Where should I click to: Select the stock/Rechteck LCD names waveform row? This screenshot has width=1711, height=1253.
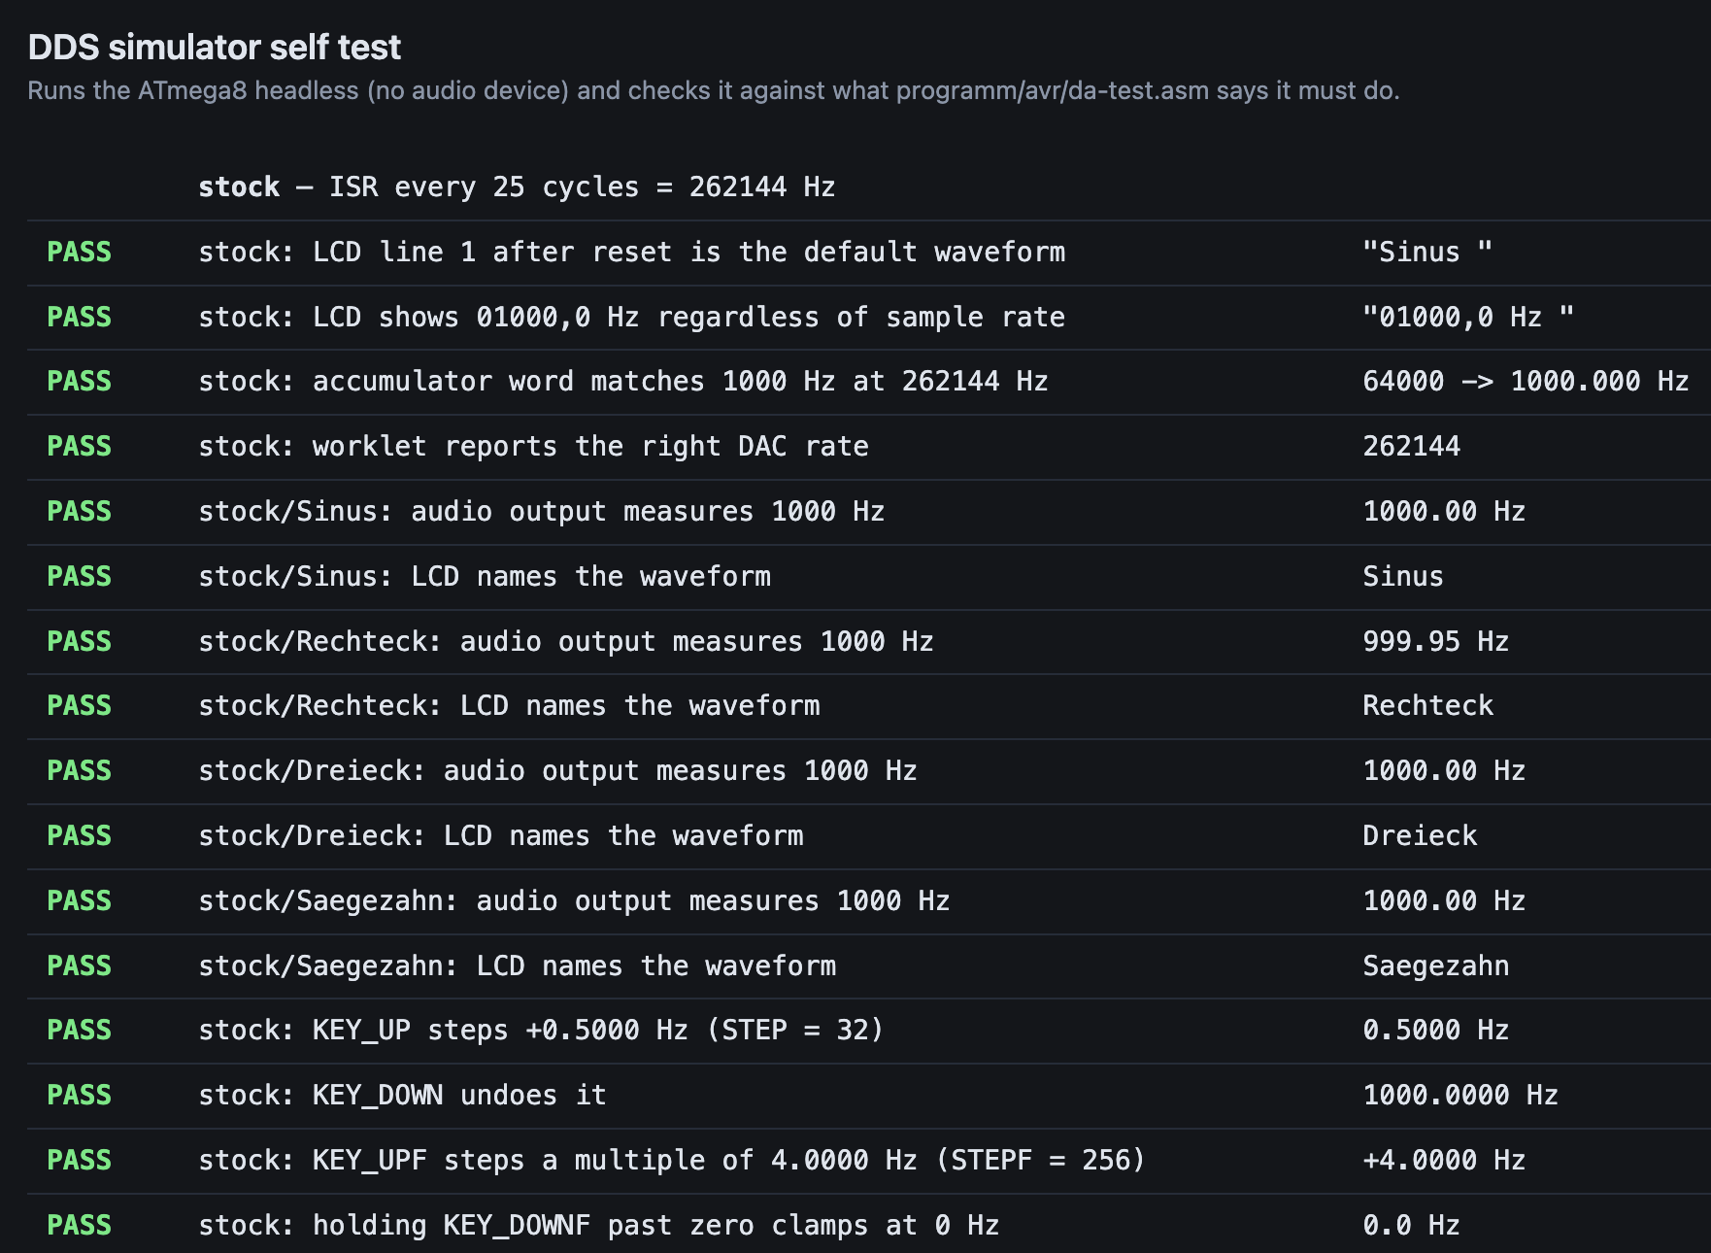[x=869, y=706]
